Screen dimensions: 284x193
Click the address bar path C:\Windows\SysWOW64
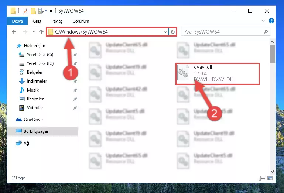81,32
